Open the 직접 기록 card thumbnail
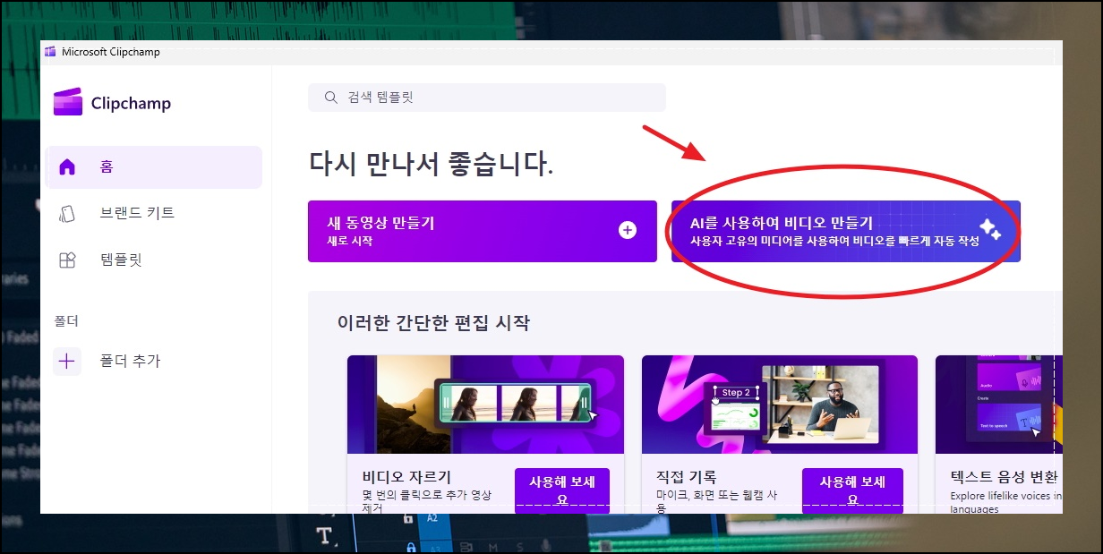The width and height of the screenshot is (1103, 554). pyautogui.click(x=780, y=405)
